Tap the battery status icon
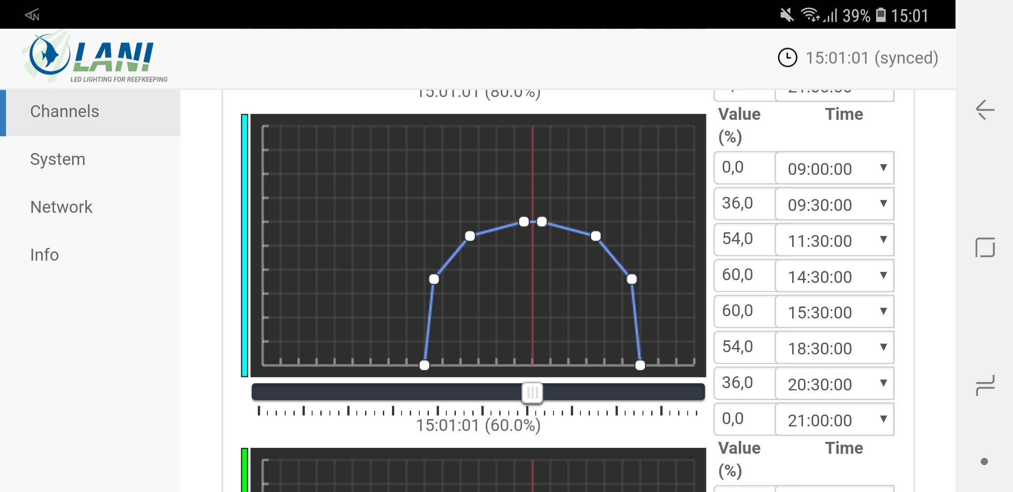Image resolution: width=1013 pixels, height=492 pixels. click(x=881, y=15)
